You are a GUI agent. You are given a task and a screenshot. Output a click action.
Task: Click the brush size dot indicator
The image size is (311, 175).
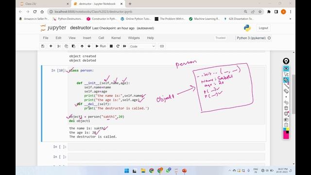[286, 97]
